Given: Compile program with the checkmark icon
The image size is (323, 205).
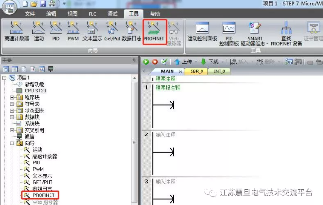Looking at the screenshot, I should pyautogui.click(x=164, y=61).
